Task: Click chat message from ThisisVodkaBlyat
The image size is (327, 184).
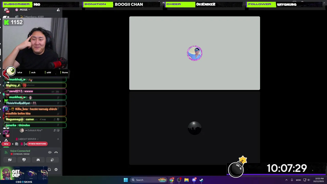Action: click(35, 103)
